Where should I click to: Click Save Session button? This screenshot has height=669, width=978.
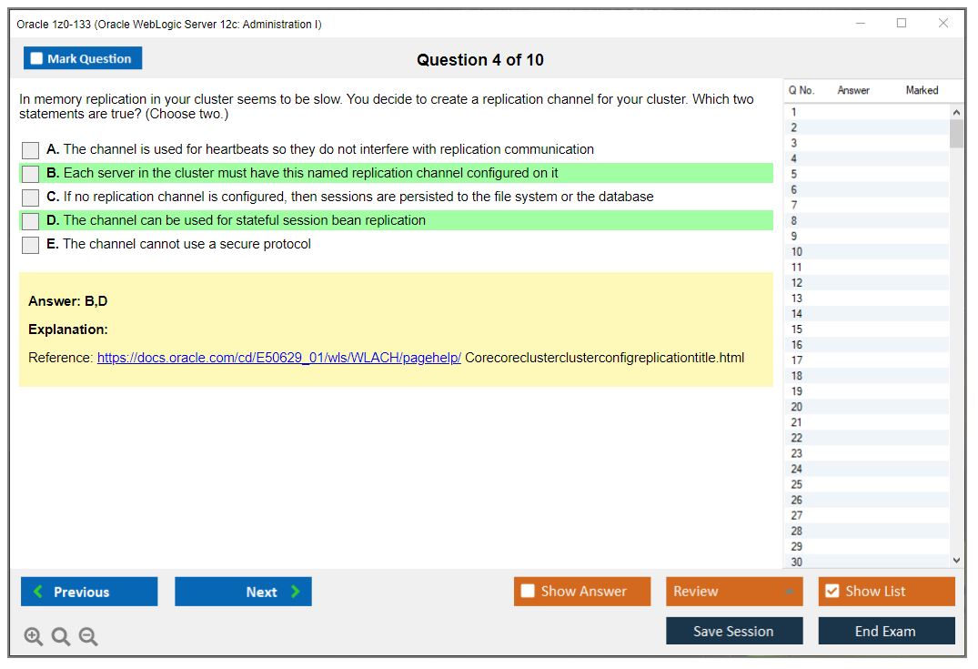coord(733,631)
